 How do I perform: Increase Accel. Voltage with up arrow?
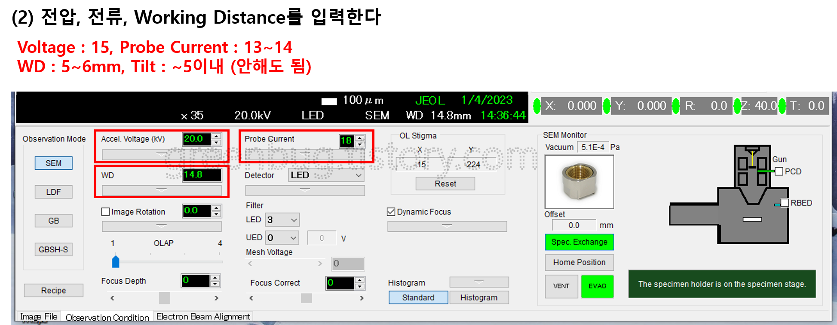point(216,136)
